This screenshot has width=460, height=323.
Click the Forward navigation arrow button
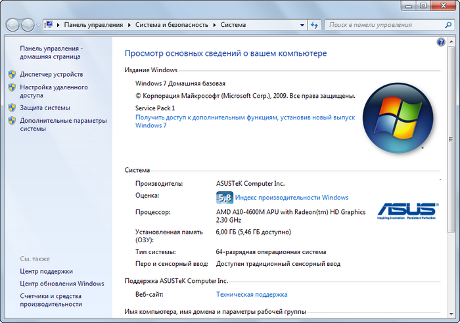pyautogui.click(x=28, y=25)
